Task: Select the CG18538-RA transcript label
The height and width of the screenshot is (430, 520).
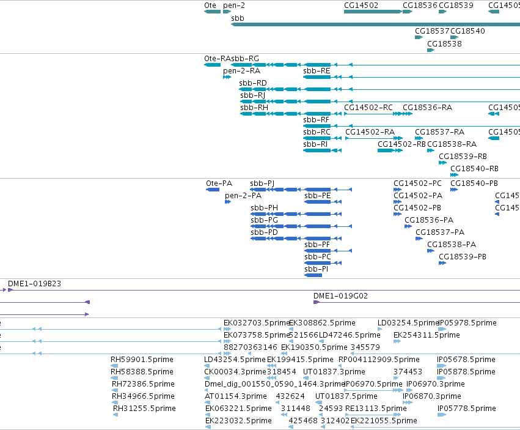Action: coord(452,144)
